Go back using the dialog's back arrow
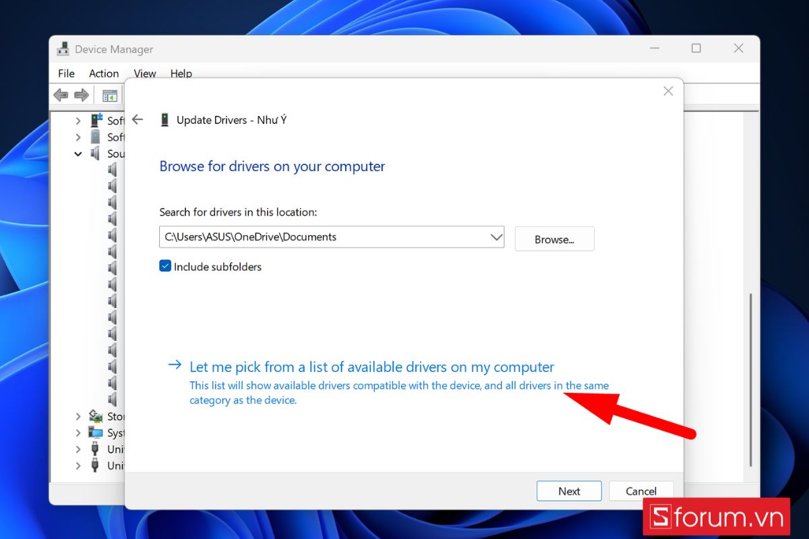This screenshot has width=809, height=539. pos(138,119)
